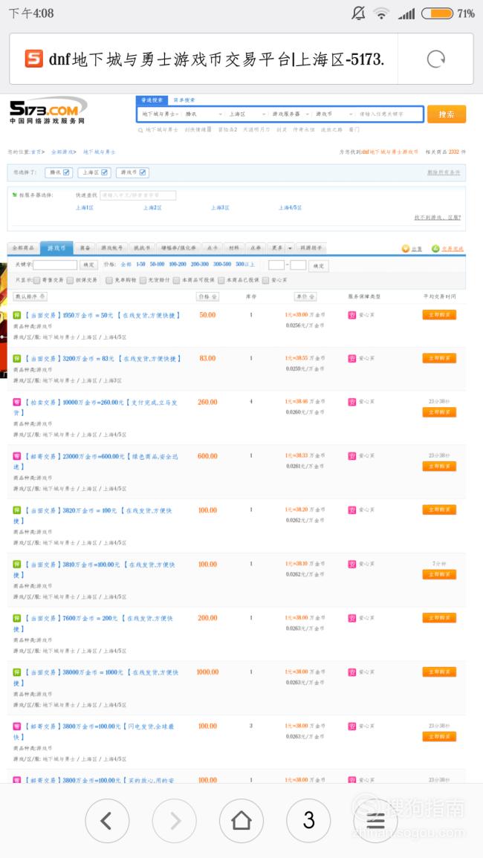The width and height of the screenshot is (483, 858).
Task: Click green badge of 7600万金币 listing
Action: (17, 618)
